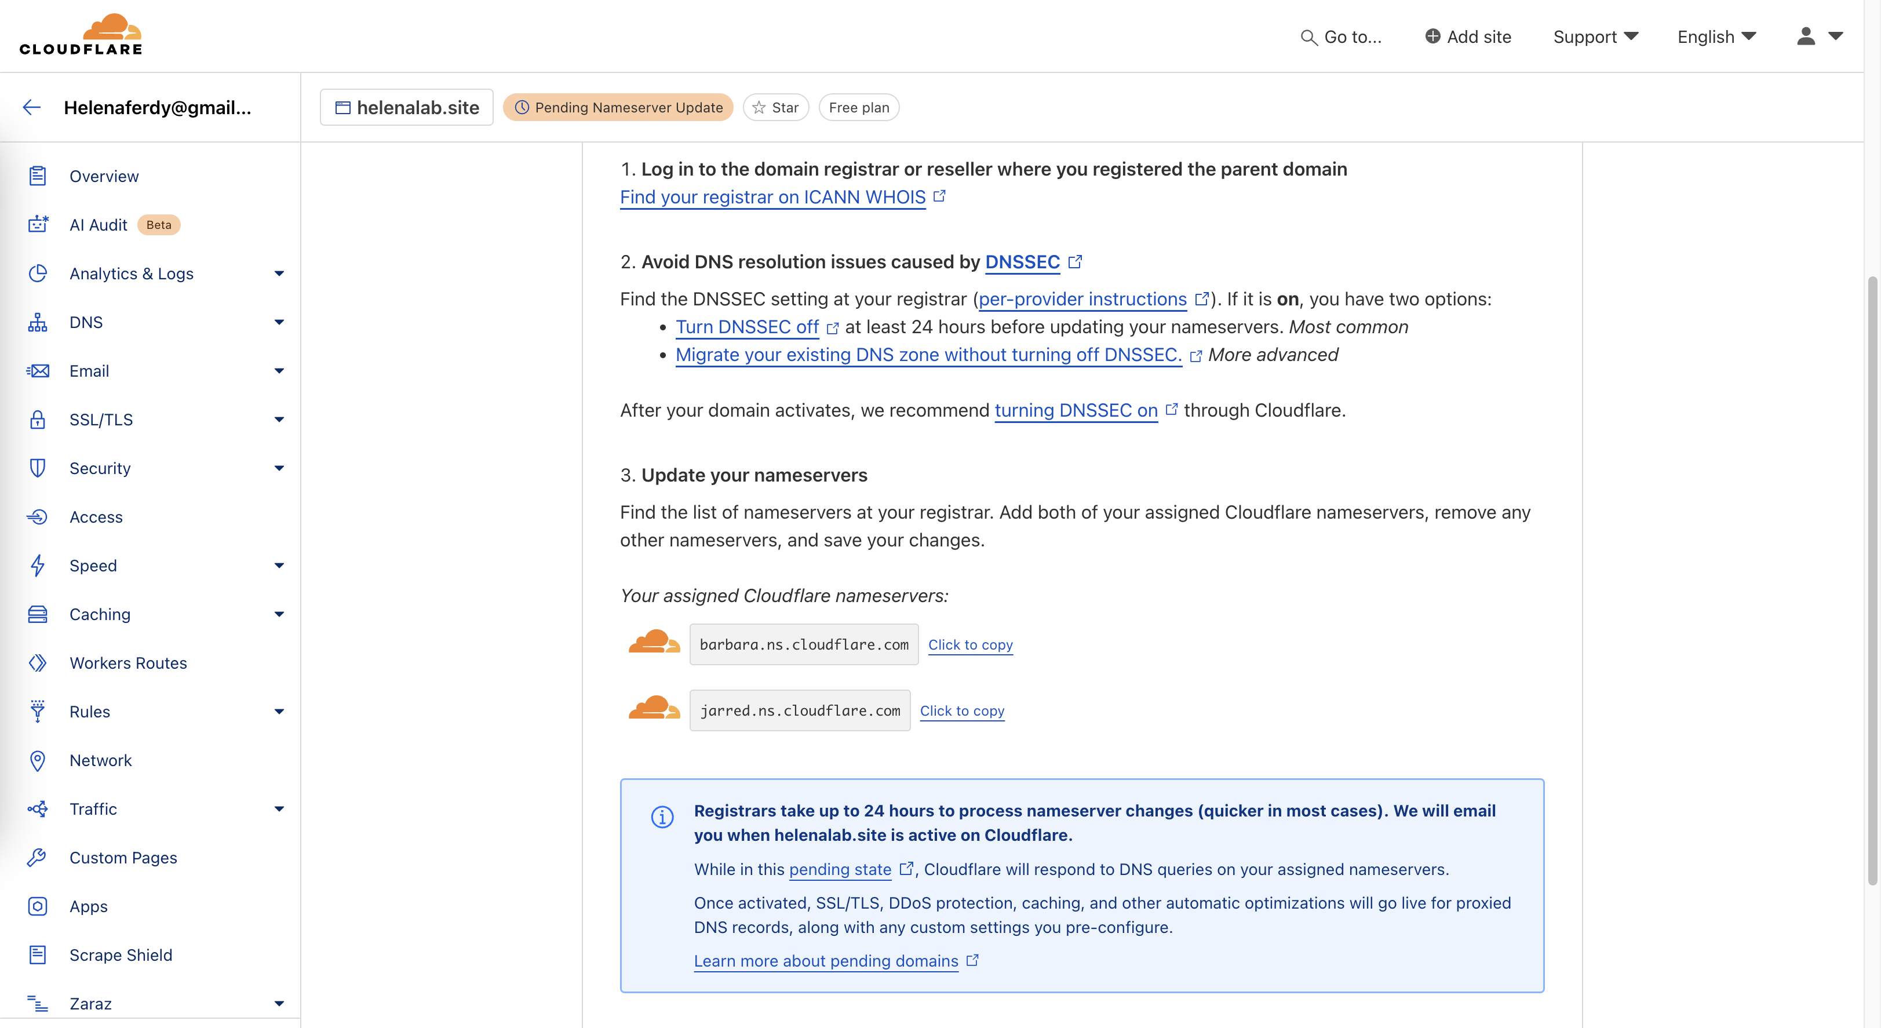Click the Add site button
Image resolution: width=1881 pixels, height=1028 pixels.
[1468, 37]
